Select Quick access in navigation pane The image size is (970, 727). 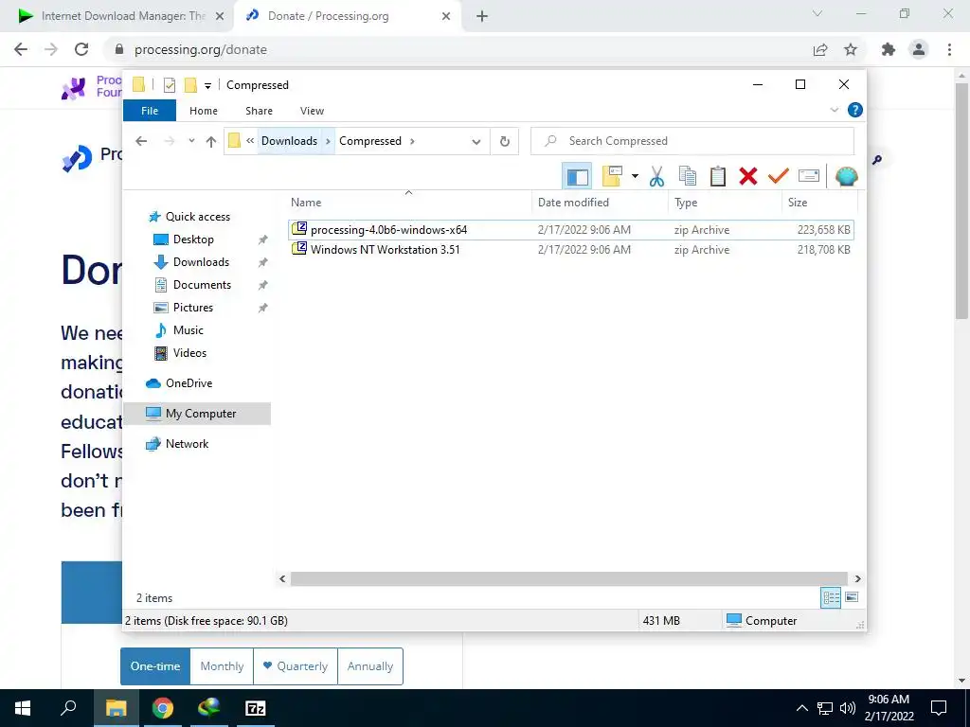point(197,217)
